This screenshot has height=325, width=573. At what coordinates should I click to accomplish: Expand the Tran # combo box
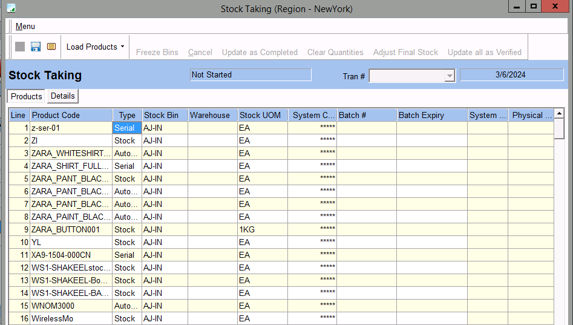(449, 76)
